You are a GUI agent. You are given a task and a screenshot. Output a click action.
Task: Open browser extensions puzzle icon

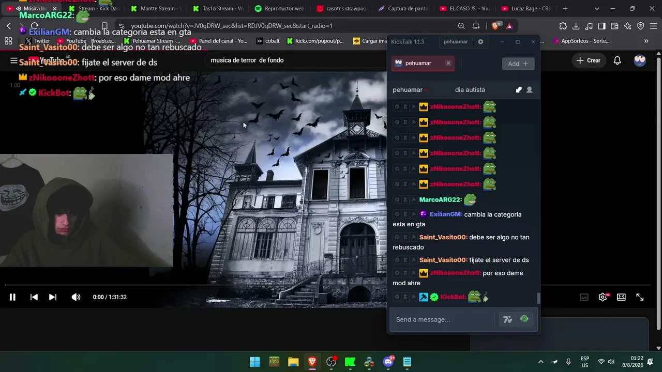point(563,26)
